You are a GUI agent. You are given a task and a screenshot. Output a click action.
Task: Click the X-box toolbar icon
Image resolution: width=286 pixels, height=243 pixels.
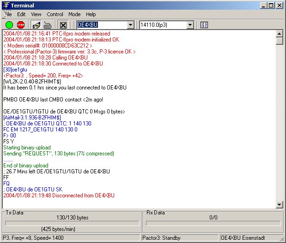[x=63, y=25]
